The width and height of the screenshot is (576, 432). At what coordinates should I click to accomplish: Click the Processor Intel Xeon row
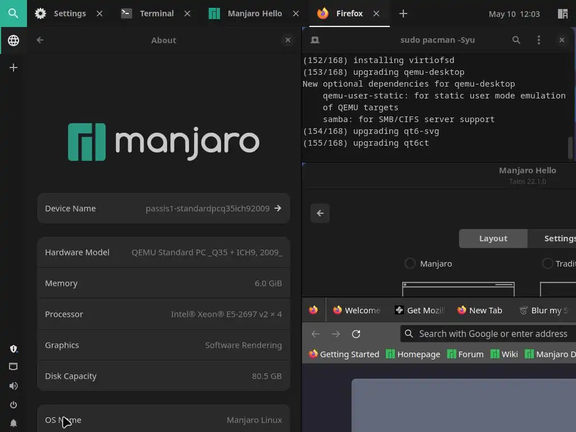[x=164, y=314]
